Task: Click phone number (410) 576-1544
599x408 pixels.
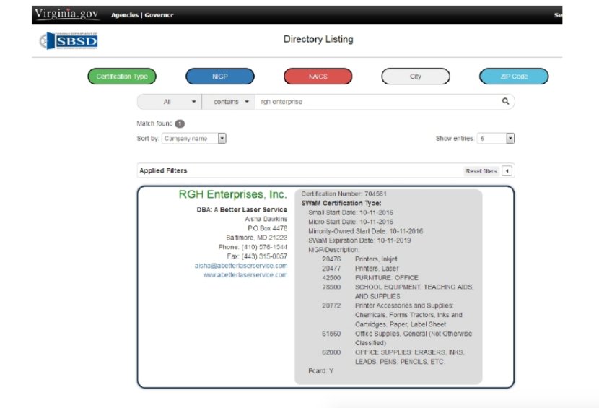Action: click(264, 247)
